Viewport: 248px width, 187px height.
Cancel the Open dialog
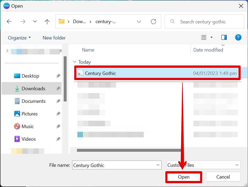click(223, 177)
